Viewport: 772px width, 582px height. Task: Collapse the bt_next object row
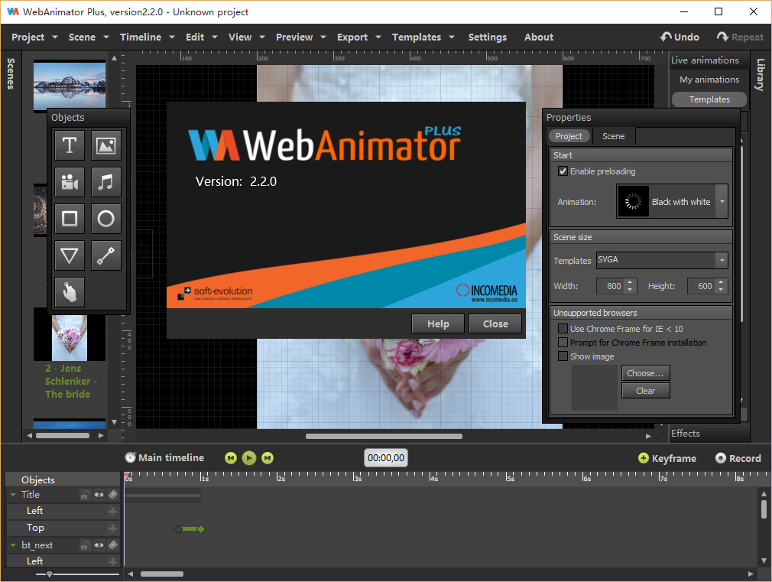pyautogui.click(x=12, y=545)
